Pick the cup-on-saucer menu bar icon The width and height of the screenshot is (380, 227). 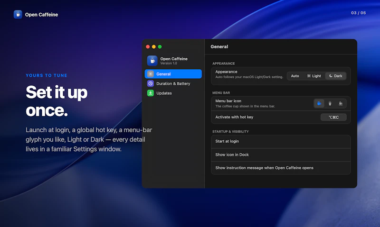coord(341,103)
